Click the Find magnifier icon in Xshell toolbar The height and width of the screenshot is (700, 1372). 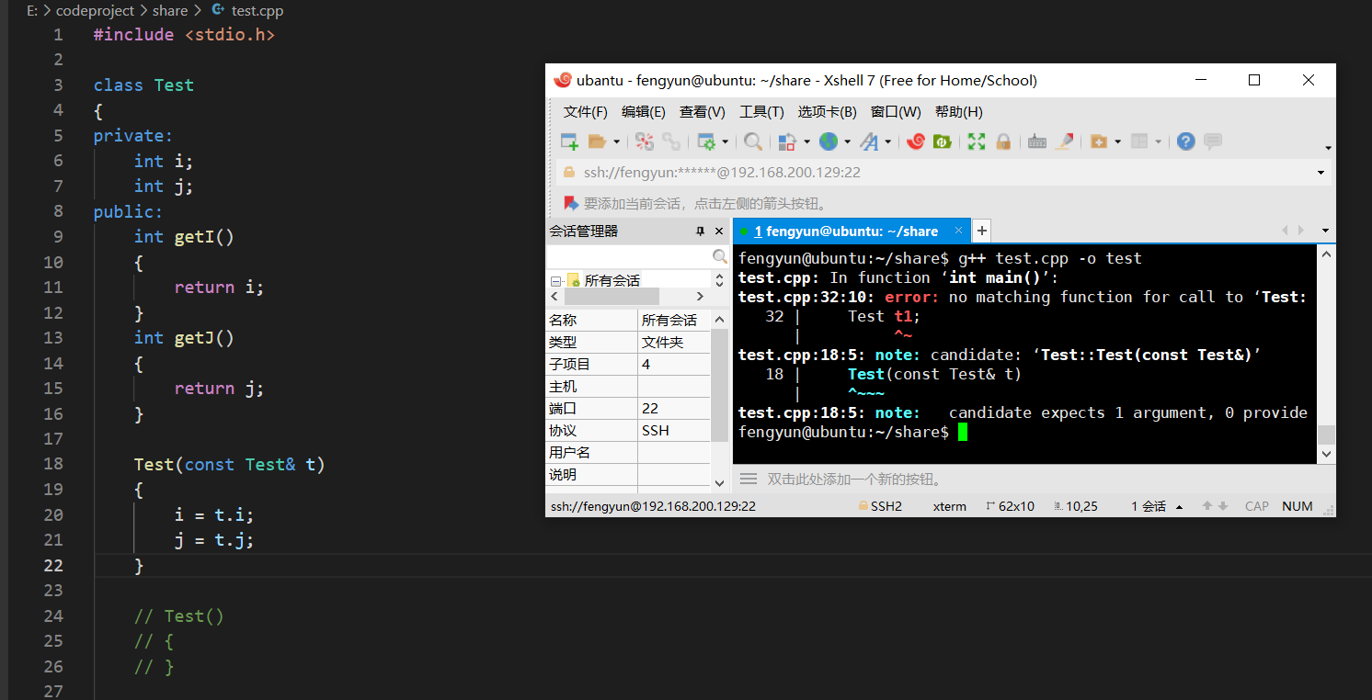pyautogui.click(x=753, y=141)
